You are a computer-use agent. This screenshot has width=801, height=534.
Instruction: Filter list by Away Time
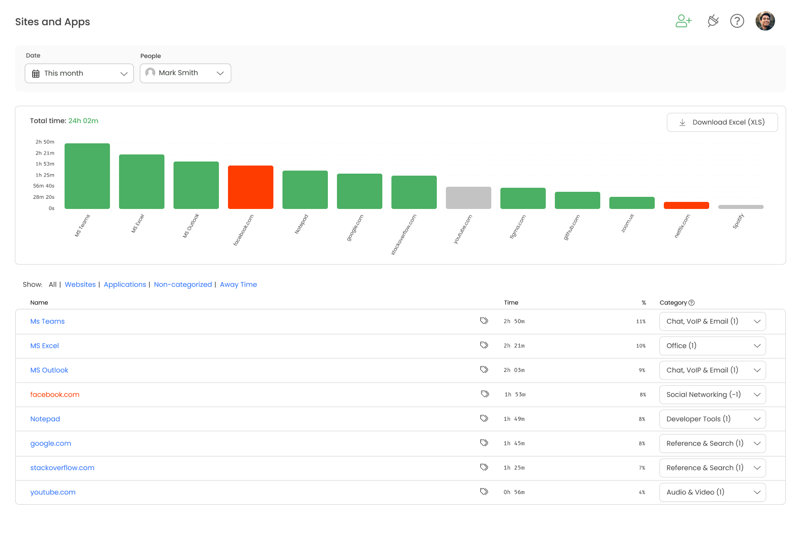point(238,285)
